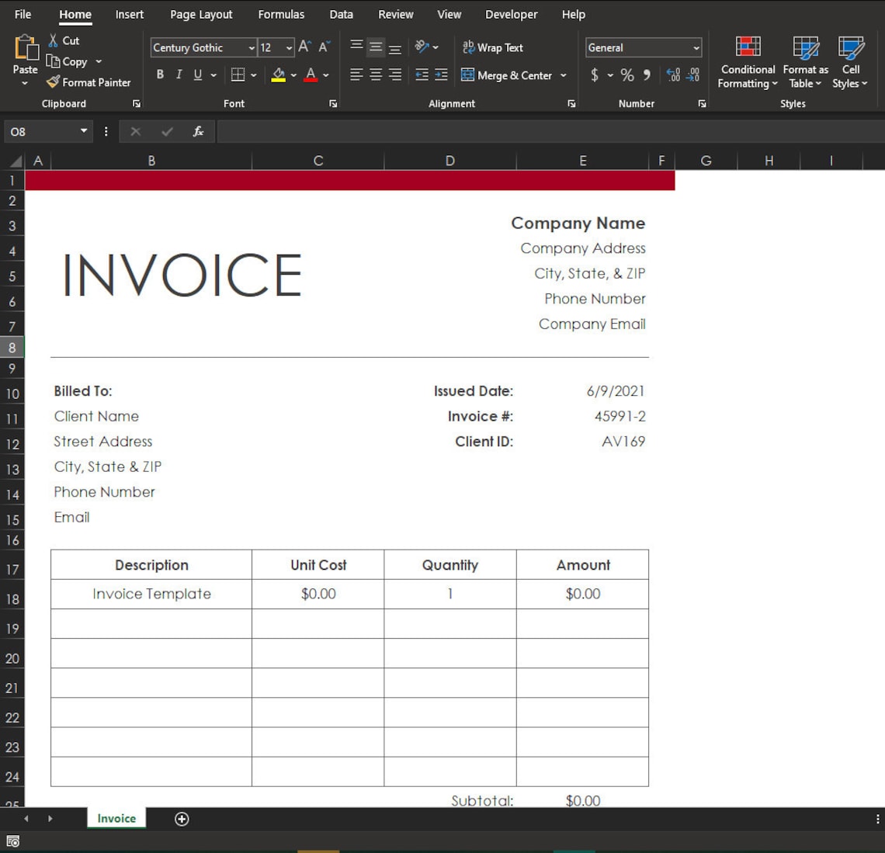Toggle Underline formatting

[x=197, y=75]
